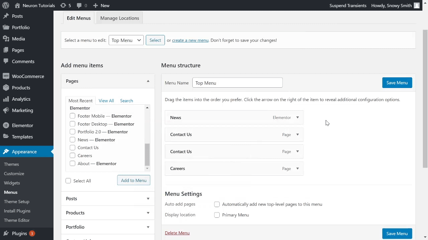
Task: Open the Top Menu selection dropdown
Action: pyautogui.click(x=126, y=40)
